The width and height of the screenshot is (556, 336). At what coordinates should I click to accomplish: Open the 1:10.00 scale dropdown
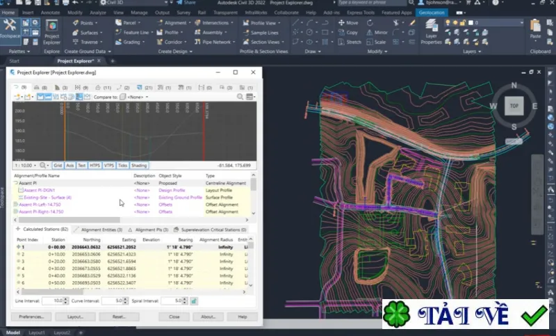point(25,166)
